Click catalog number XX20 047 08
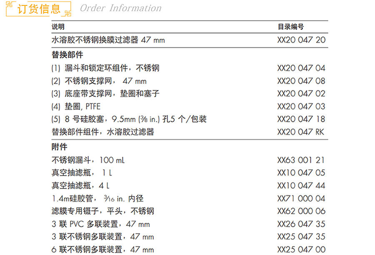The image size is (375, 255). tap(301, 81)
